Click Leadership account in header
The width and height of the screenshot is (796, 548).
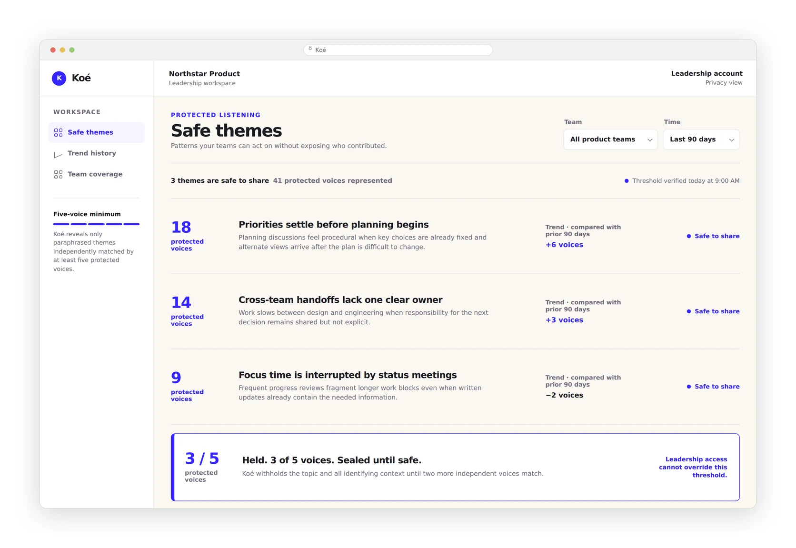tap(706, 73)
